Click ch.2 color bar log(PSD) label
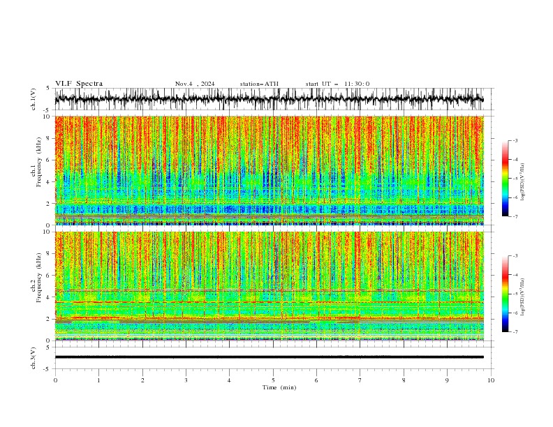The height and width of the screenshot is (427, 553). pyautogui.click(x=523, y=297)
